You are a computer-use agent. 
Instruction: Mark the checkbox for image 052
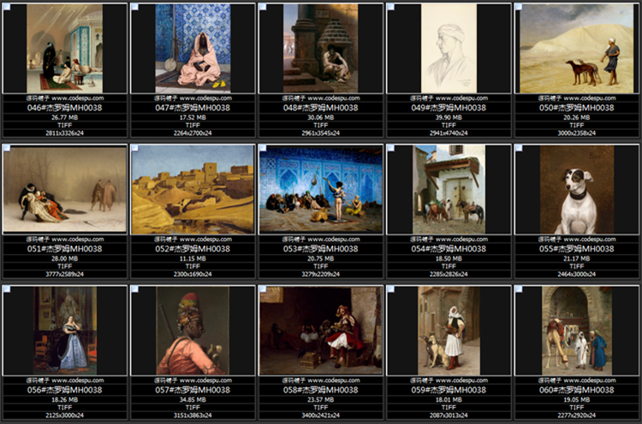pos(135,148)
